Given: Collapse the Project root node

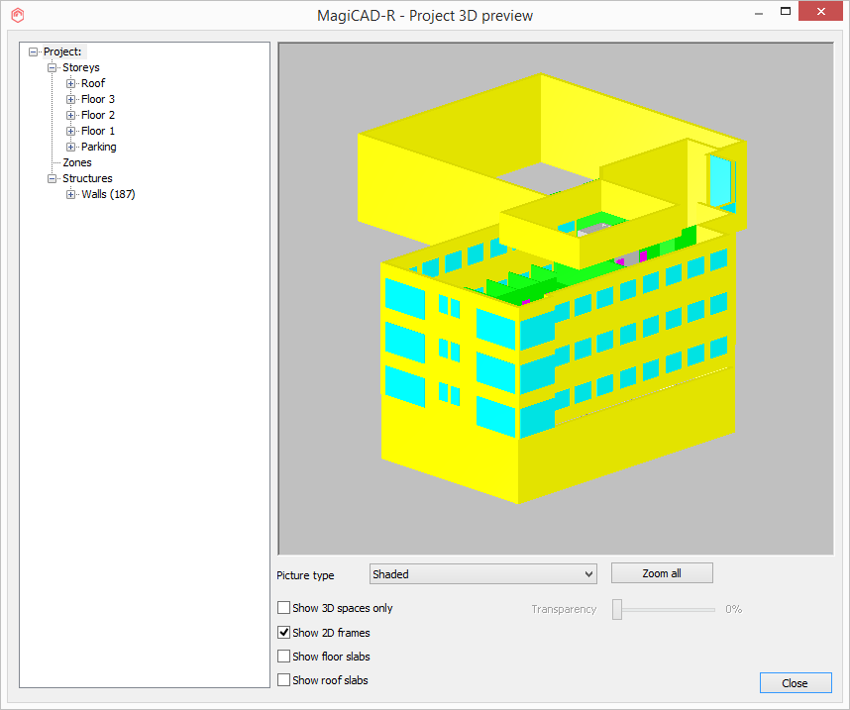Looking at the screenshot, I should pos(32,51).
